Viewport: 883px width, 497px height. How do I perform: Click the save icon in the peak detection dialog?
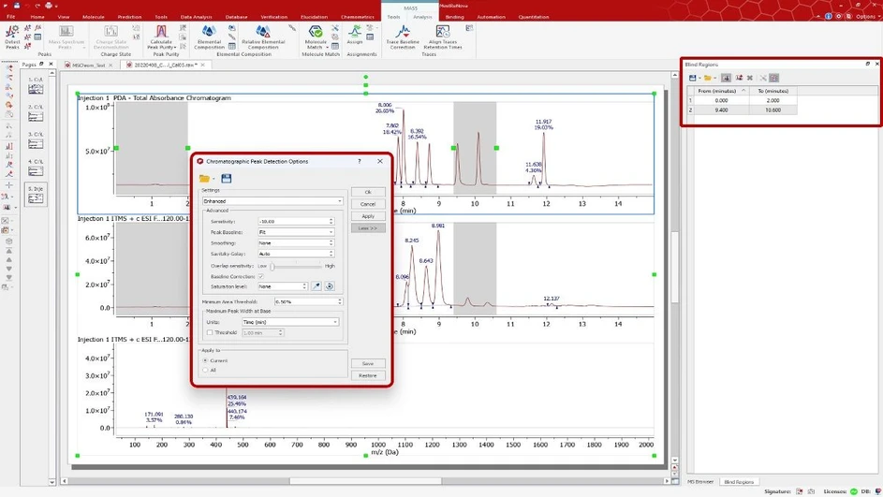coord(227,179)
